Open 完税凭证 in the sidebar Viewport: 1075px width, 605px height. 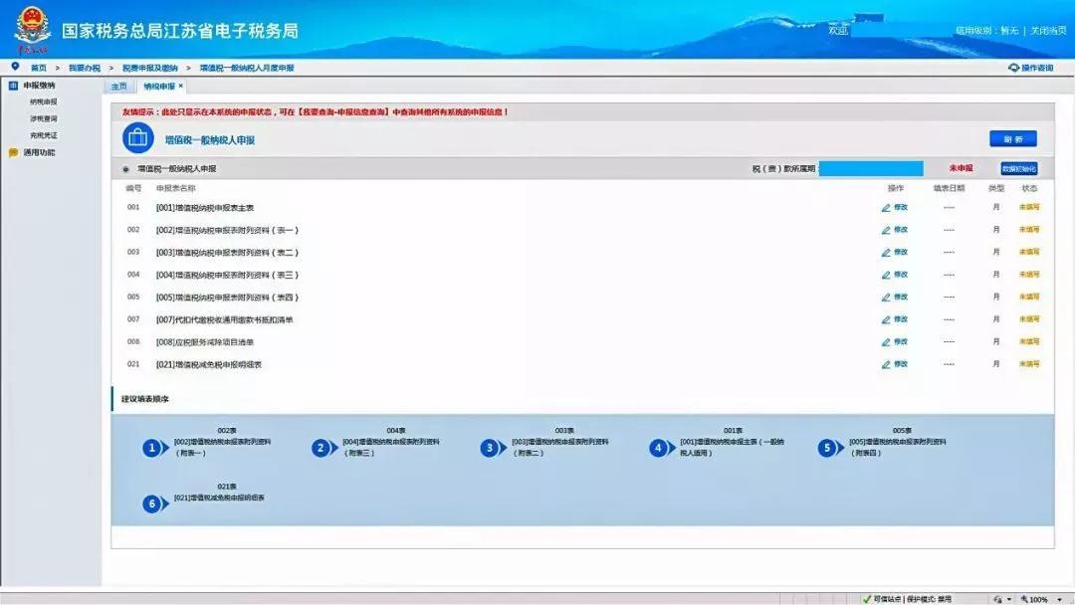point(43,135)
